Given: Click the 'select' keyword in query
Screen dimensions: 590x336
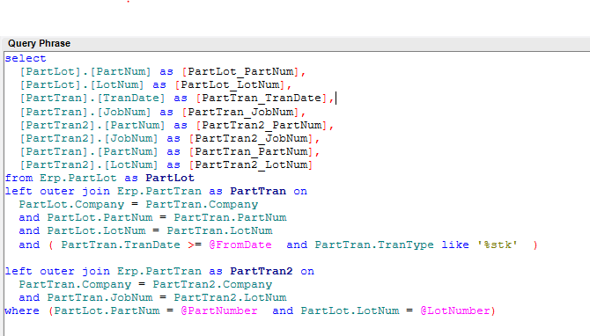Looking at the screenshot, I should [26, 59].
